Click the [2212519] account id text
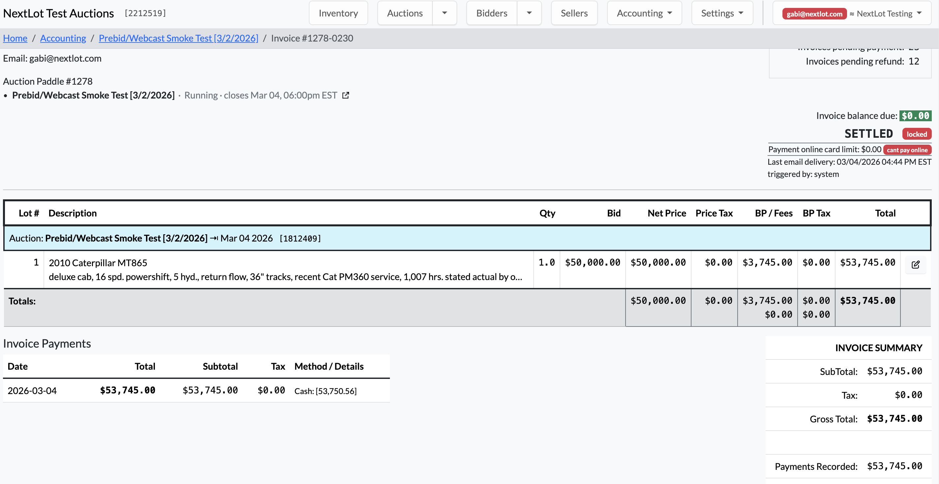The height and width of the screenshot is (484, 939). (145, 13)
